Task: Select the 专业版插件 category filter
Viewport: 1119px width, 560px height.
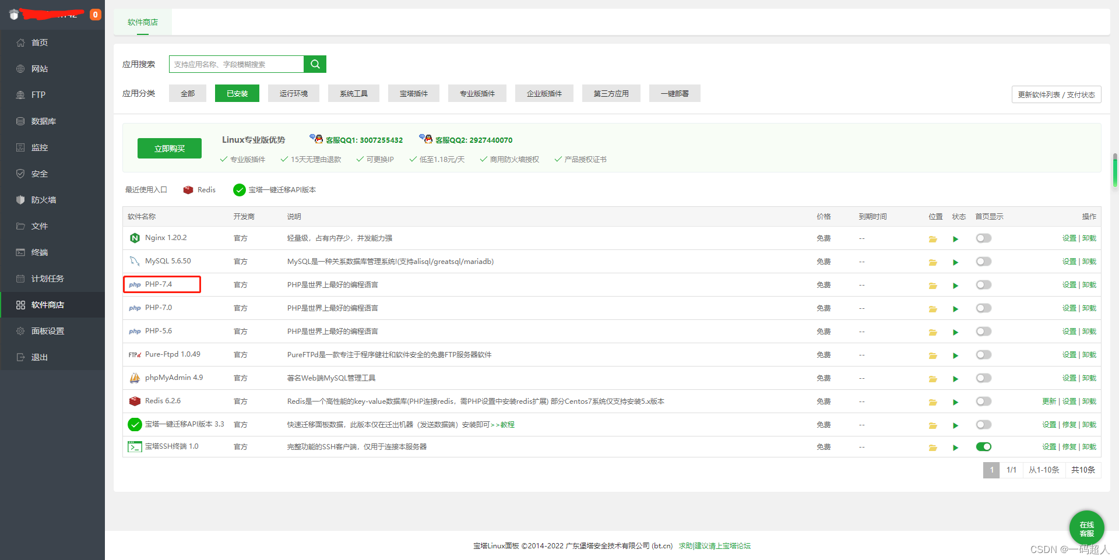Action: pyautogui.click(x=477, y=93)
